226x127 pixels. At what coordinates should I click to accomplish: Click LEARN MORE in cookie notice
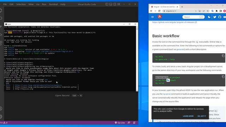(188, 116)
